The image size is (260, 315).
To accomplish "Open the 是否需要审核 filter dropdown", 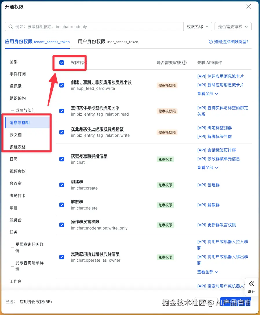I will pyautogui.click(x=233, y=26).
